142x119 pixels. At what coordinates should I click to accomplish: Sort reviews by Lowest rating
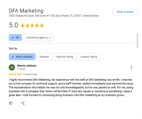click(x=89, y=57)
